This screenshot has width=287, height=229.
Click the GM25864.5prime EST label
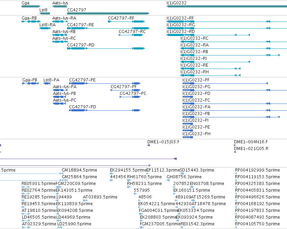tap(80, 177)
